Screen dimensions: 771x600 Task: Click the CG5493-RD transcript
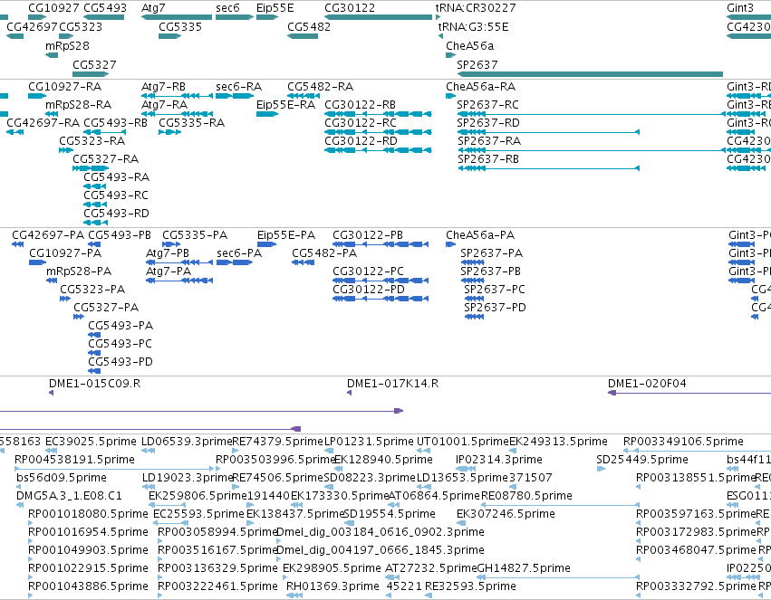[95, 223]
